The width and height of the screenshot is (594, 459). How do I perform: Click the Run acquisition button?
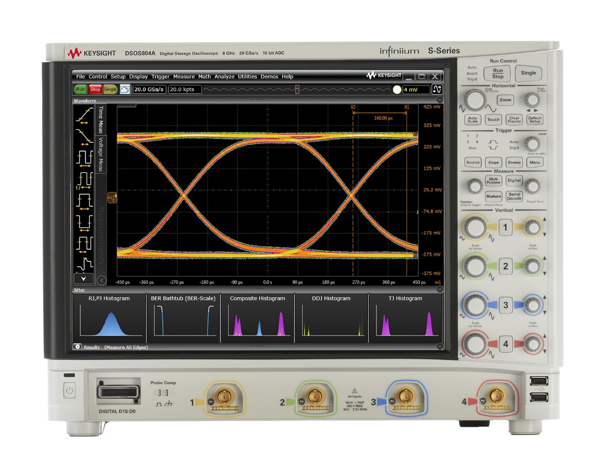click(81, 89)
